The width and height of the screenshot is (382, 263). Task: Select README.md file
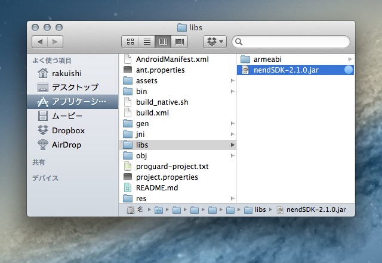(178, 187)
